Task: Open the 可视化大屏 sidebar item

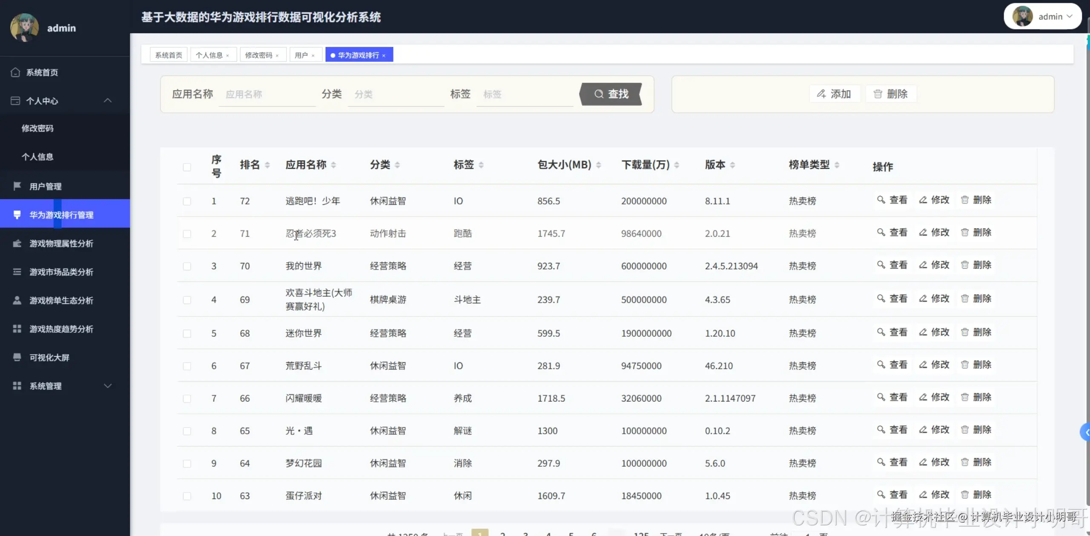Action: pos(49,357)
